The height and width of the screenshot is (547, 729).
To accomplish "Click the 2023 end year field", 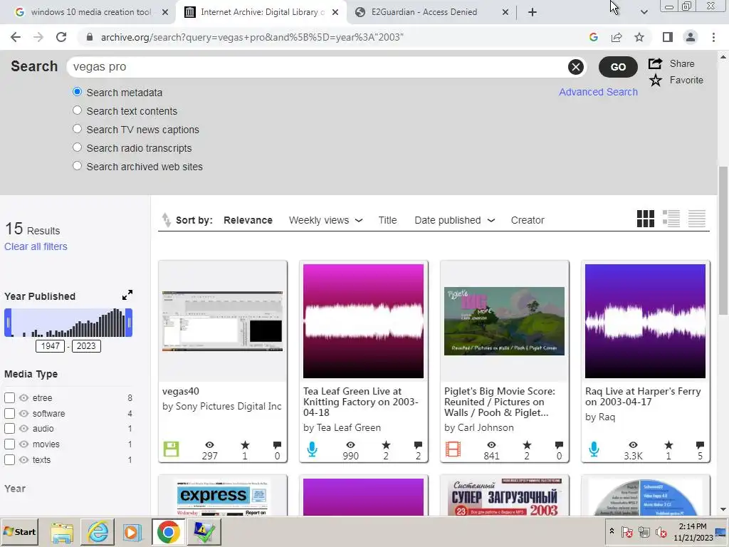I will click(86, 346).
